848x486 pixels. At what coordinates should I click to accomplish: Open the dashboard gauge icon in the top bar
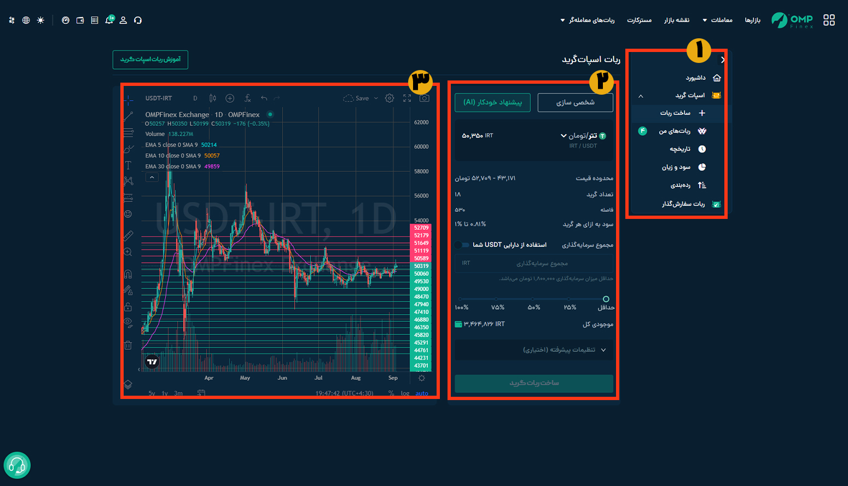pyautogui.click(x=66, y=20)
